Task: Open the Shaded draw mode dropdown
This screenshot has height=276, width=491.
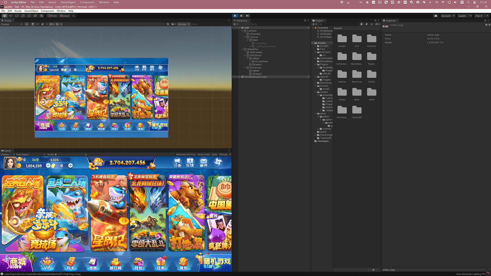Action: point(11,24)
